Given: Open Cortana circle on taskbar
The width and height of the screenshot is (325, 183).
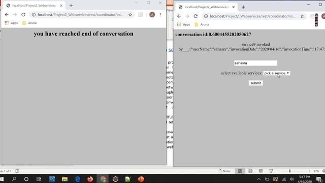Looking at the screenshot, I should point(26,179).
